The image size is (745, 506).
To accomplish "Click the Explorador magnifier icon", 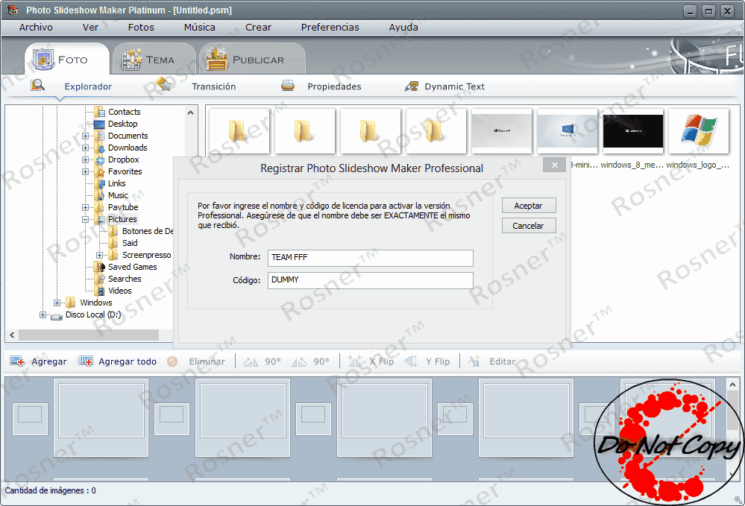I will 37,86.
